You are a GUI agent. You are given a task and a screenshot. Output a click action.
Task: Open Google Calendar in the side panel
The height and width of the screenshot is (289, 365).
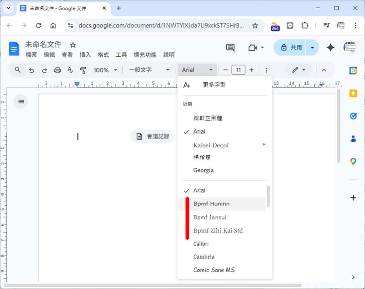[x=353, y=71]
